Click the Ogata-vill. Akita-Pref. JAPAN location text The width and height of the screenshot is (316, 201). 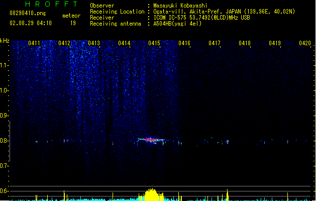(x=224, y=12)
